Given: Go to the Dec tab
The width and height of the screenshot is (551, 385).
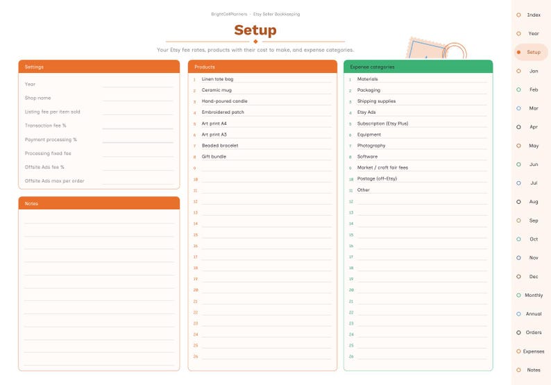Looking at the screenshot, I should [531, 277].
